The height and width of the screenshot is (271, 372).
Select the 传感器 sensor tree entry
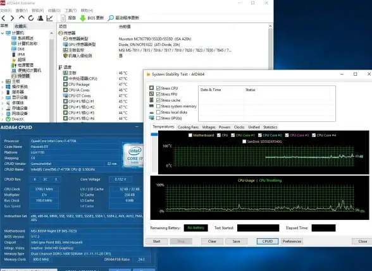point(21,76)
